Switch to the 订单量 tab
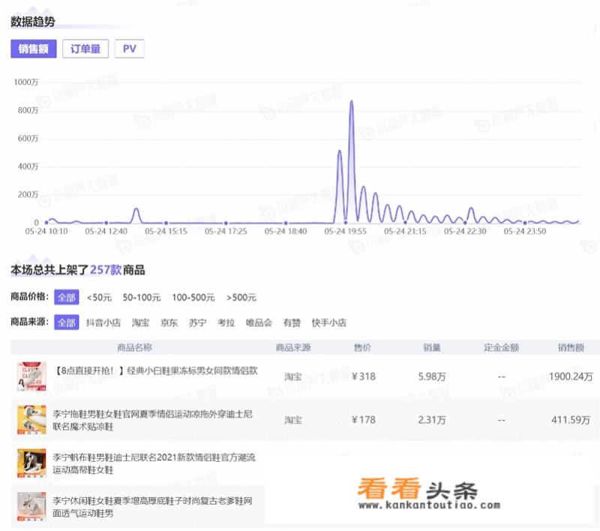The height and width of the screenshot is (531, 600). tap(85, 49)
